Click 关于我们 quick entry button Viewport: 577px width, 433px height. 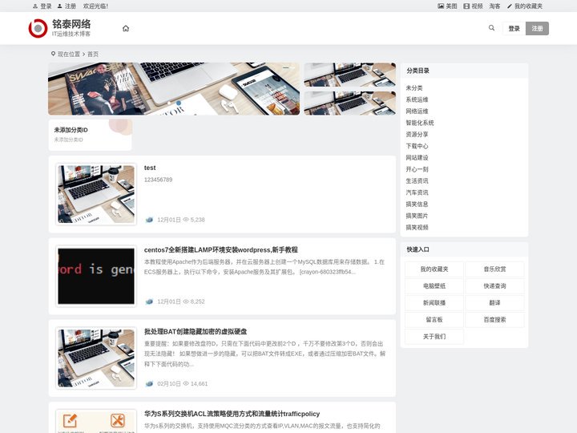(x=434, y=337)
